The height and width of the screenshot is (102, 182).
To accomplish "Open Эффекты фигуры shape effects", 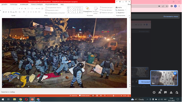I will click(107, 13).
